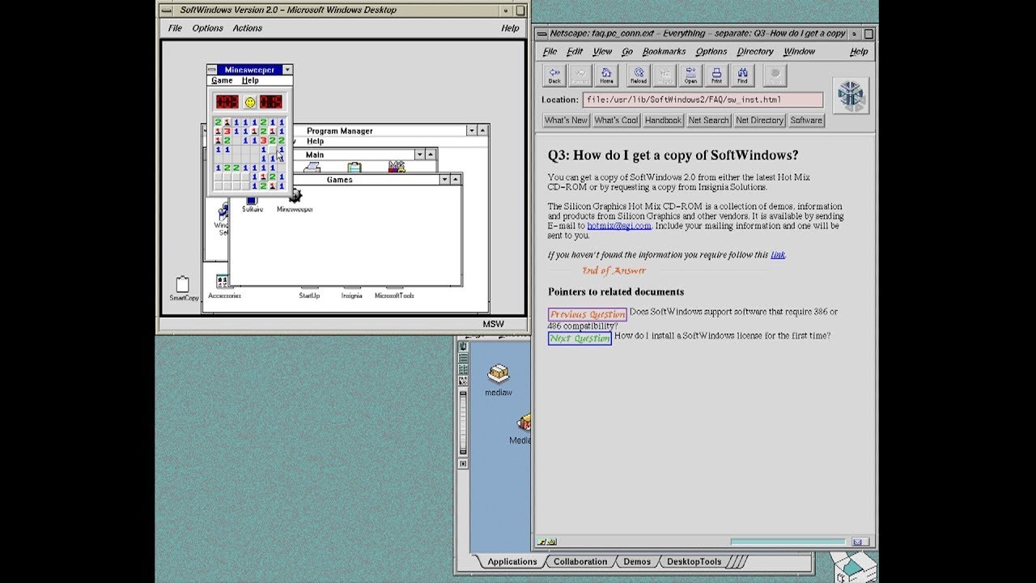The height and width of the screenshot is (583, 1036).
Task: Click the mail envelope icon in Netscape status bar
Action: coord(859,542)
